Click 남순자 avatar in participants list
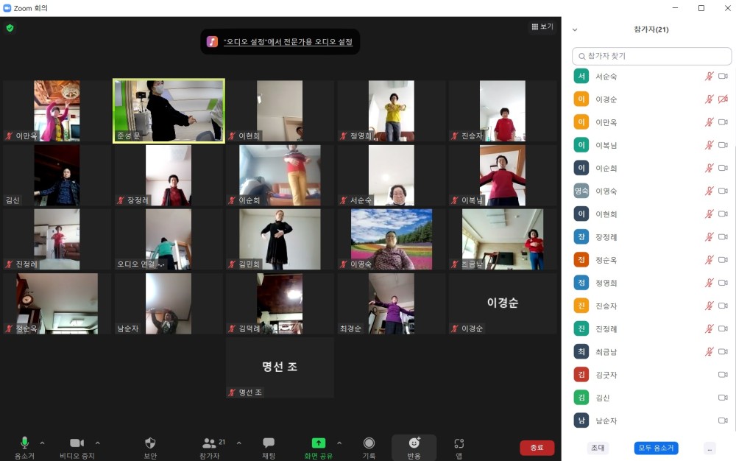This screenshot has height=461, width=736. [581, 420]
